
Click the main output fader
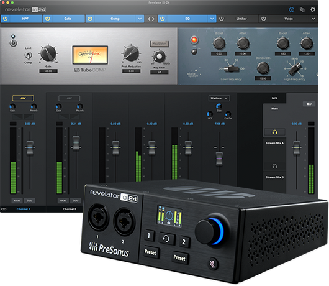pos(296,147)
